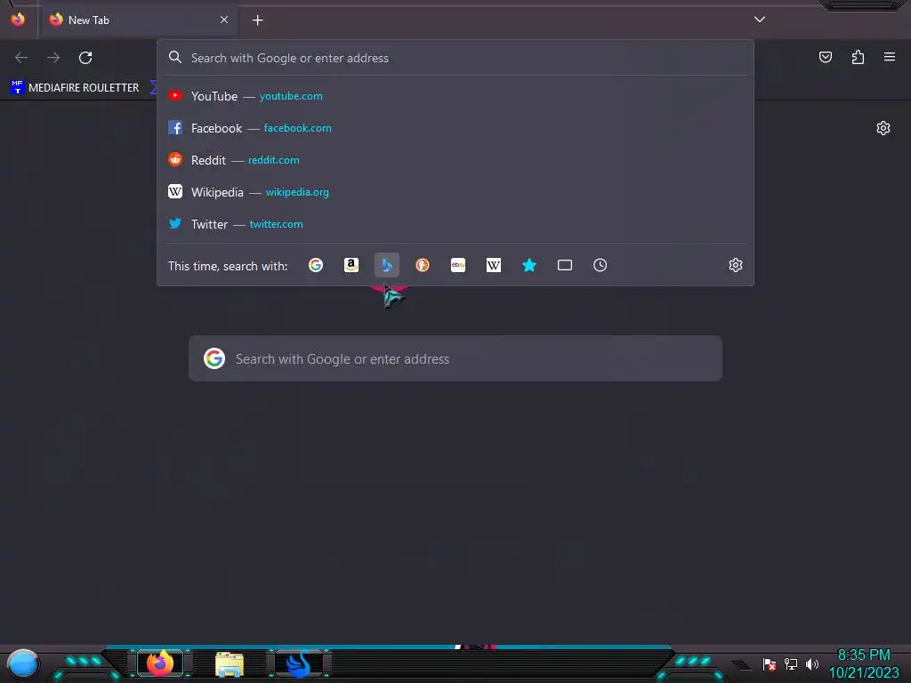Image resolution: width=911 pixels, height=683 pixels.
Task: Select the New Tab tab
Action: (139, 20)
